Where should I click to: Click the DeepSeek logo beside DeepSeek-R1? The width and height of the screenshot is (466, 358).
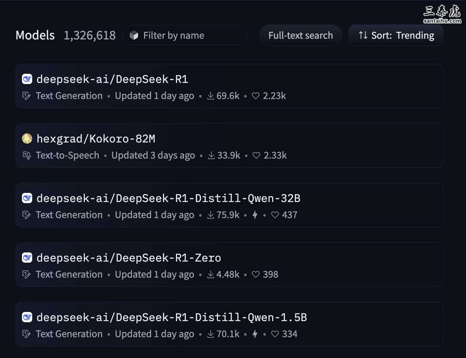pos(27,79)
